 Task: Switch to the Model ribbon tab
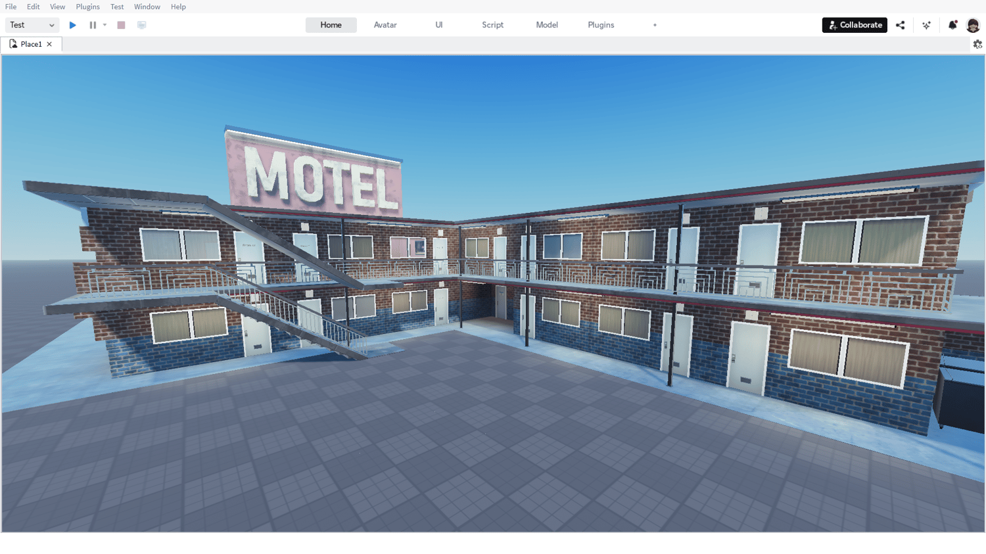point(546,24)
